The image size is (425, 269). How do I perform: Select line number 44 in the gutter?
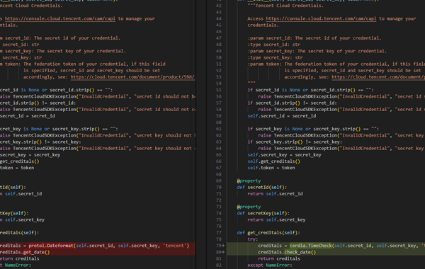coord(219,18)
